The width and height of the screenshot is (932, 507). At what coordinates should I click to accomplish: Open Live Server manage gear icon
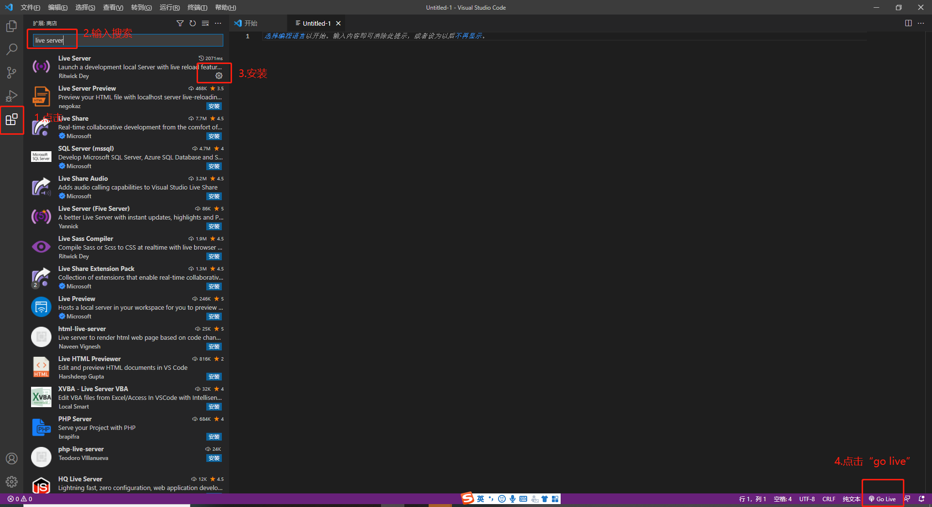tap(219, 76)
